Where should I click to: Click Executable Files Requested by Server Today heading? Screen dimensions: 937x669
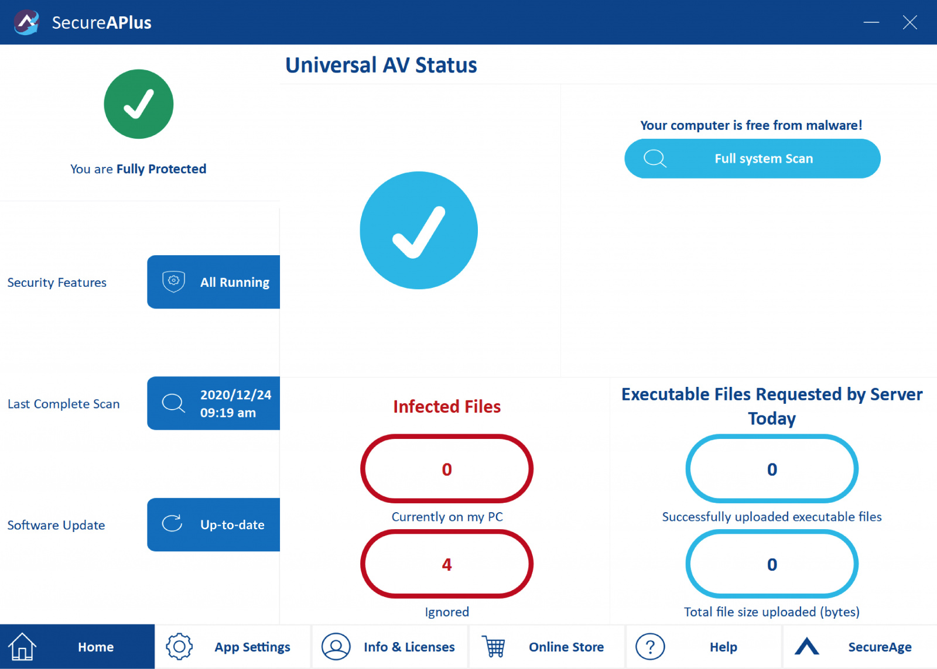pyautogui.click(x=772, y=406)
